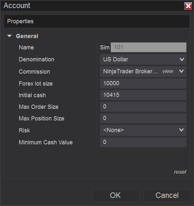Click the Properties header bar
Screen dimensions: 194x206
coord(97,21)
